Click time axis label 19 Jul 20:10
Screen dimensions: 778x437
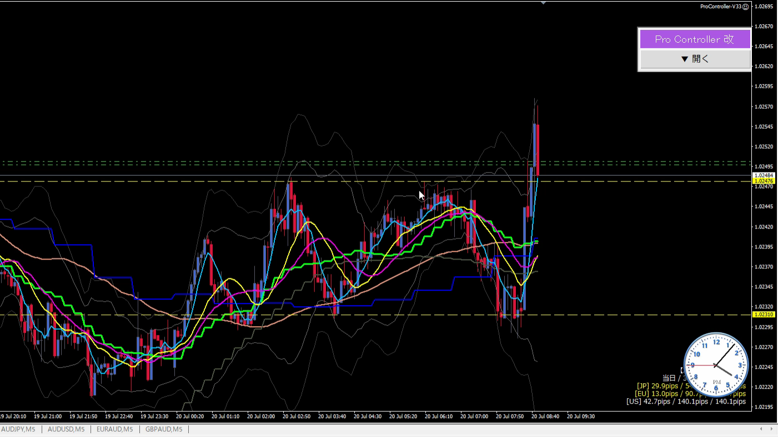pos(12,416)
